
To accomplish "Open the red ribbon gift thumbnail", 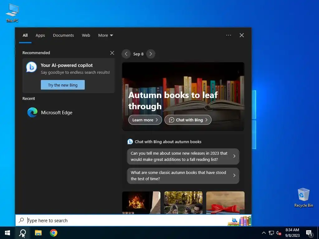I will pos(225,203).
